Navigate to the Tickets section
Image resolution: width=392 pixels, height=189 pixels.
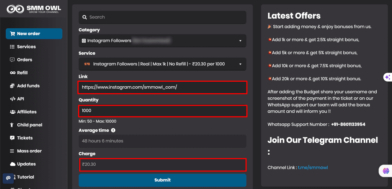[x=25, y=138]
